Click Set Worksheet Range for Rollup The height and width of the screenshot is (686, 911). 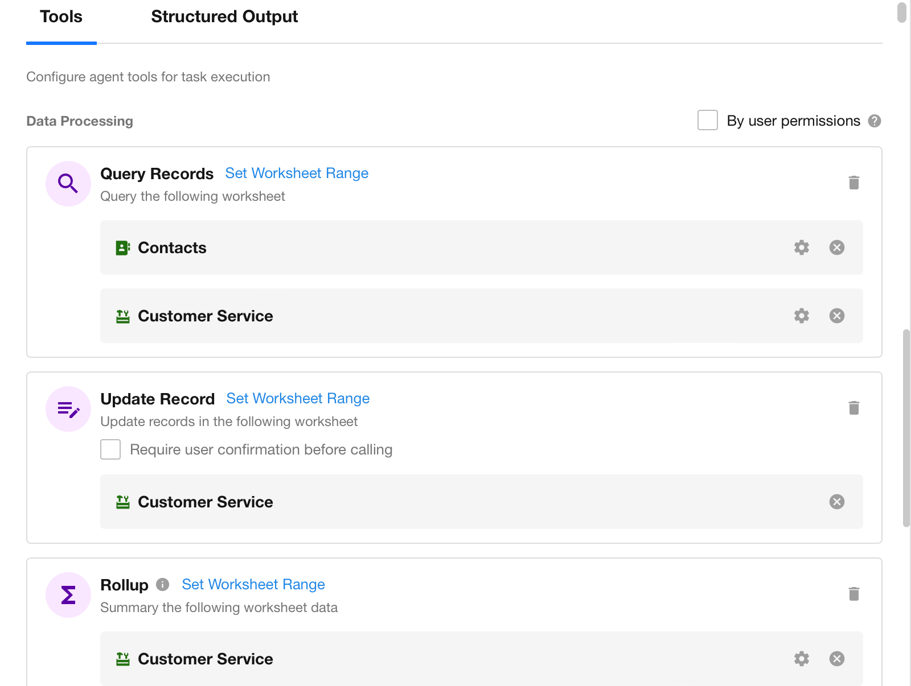[x=253, y=585]
